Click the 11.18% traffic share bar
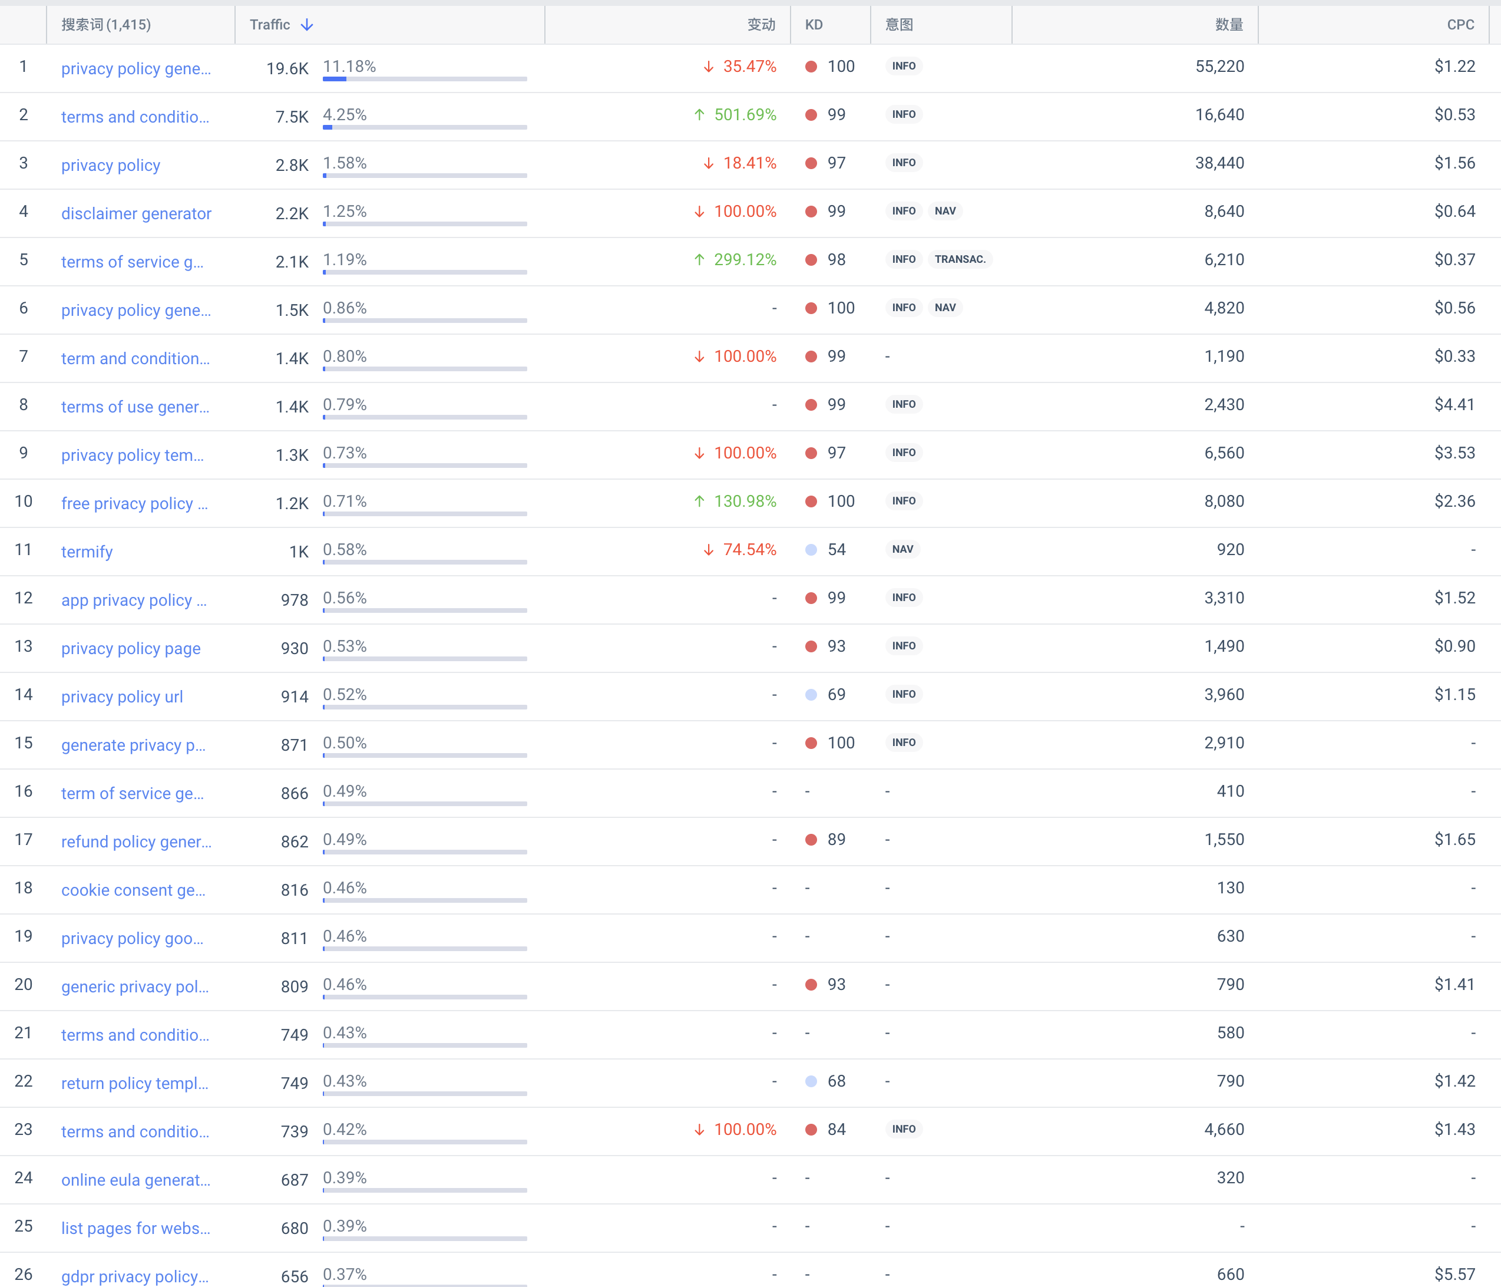The image size is (1501, 1287). pyautogui.click(x=425, y=79)
